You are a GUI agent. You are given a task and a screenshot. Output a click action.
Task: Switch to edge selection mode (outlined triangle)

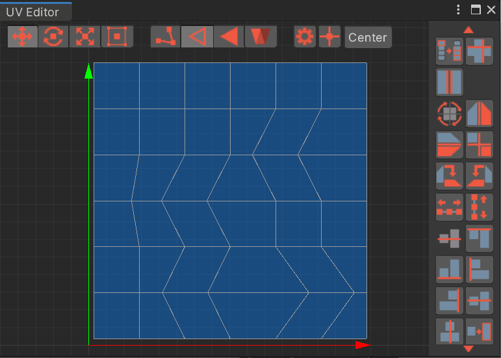[197, 36]
